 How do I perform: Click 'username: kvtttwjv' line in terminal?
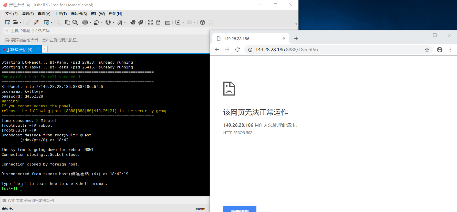click(x=22, y=91)
